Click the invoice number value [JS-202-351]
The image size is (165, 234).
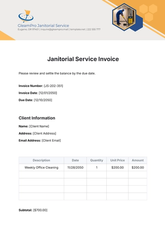pyautogui.click(x=54, y=86)
